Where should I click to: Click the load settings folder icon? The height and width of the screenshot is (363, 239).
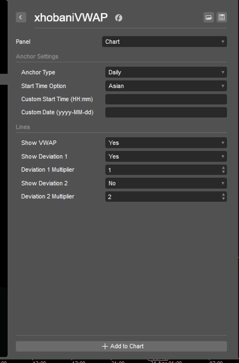pos(208,17)
